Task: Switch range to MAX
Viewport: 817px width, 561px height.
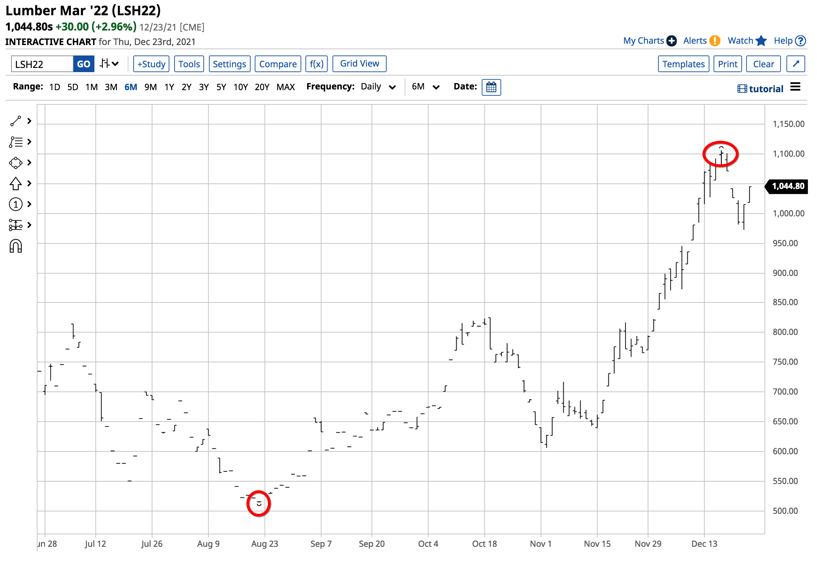Action: tap(286, 87)
